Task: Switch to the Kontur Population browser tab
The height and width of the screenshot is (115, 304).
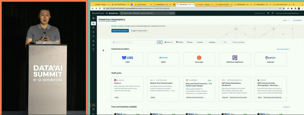Action: pyautogui.click(x=204, y=5)
